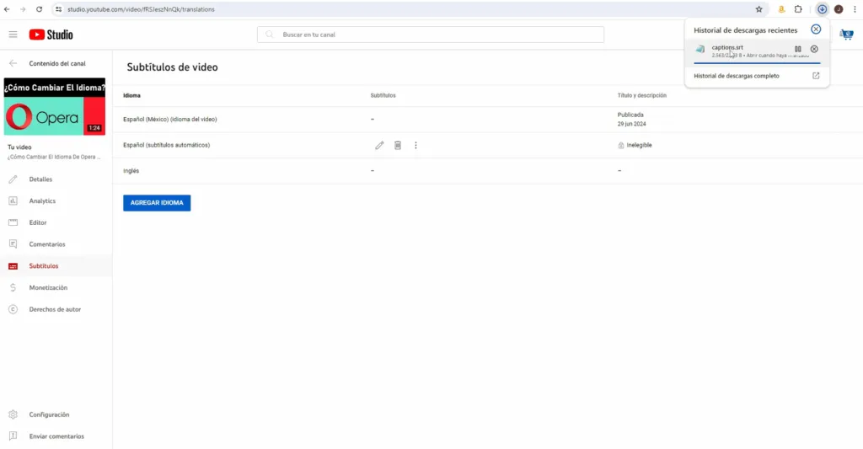Click the YouTube Studio logo
The width and height of the screenshot is (863, 449).
pyautogui.click(x=51, y=35)
